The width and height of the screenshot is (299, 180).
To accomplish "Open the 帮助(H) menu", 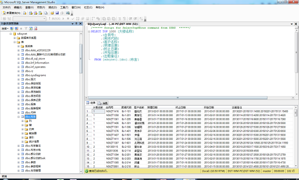I will [100, 7].
